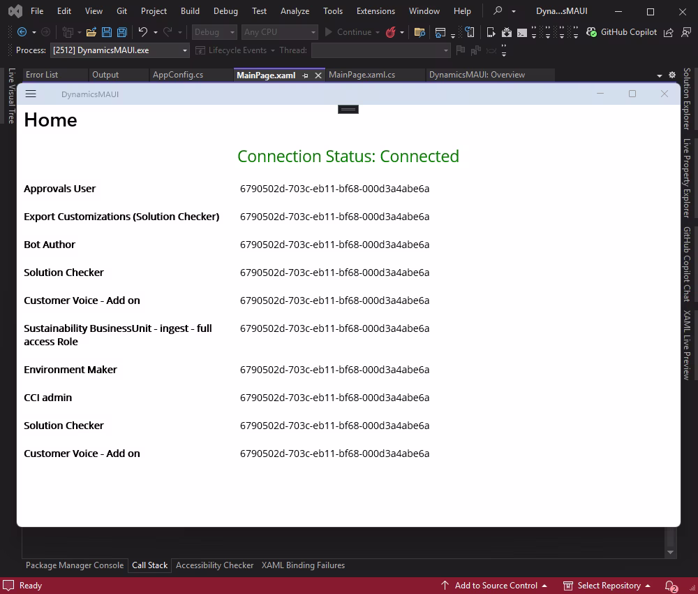Click the status bar background tasks icon
698x594 pixels.
(x=8, y=586)
